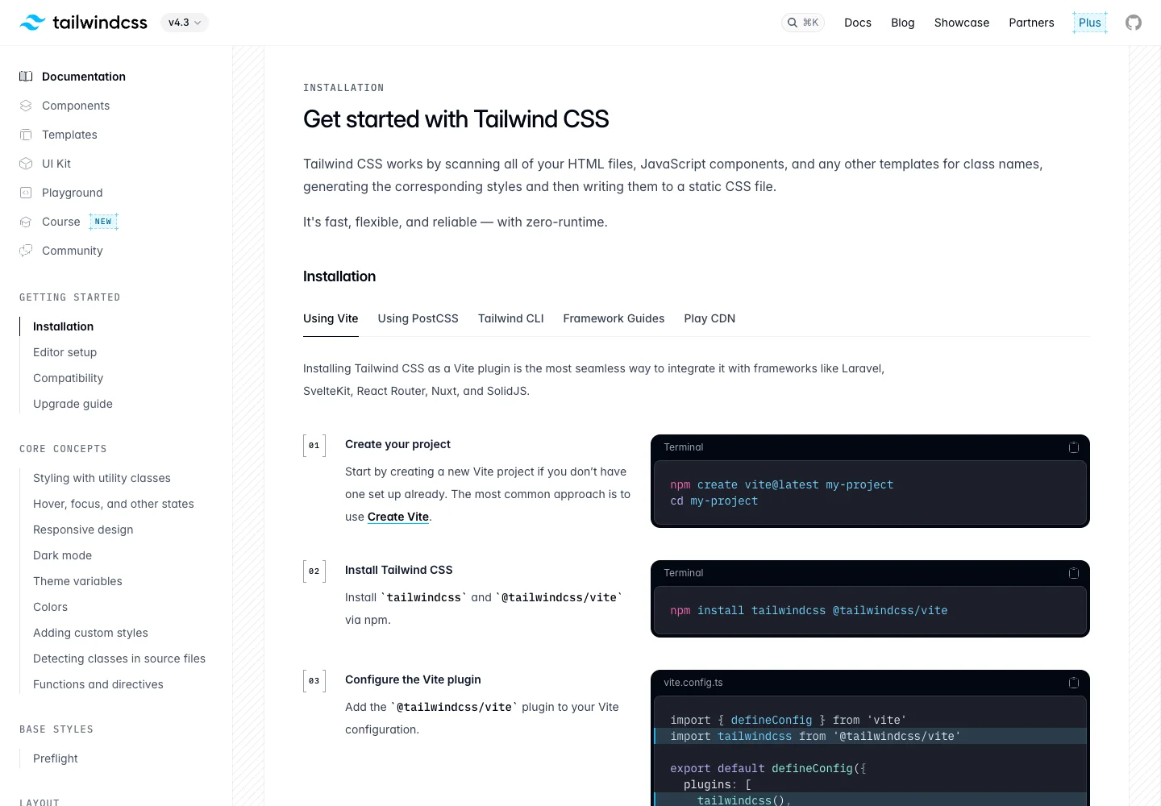This screenshot has width=1161, height=806.
Task: Switch to the Tailwind CLI tab
Action: click(x=511, y=318)
